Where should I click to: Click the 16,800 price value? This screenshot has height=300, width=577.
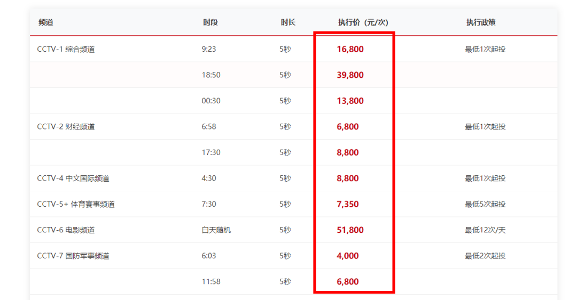coord(350,49)
